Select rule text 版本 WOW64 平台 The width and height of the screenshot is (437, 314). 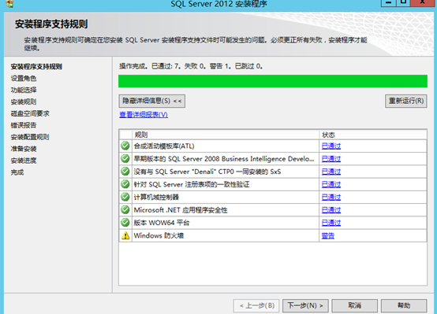tap(162, 223)
